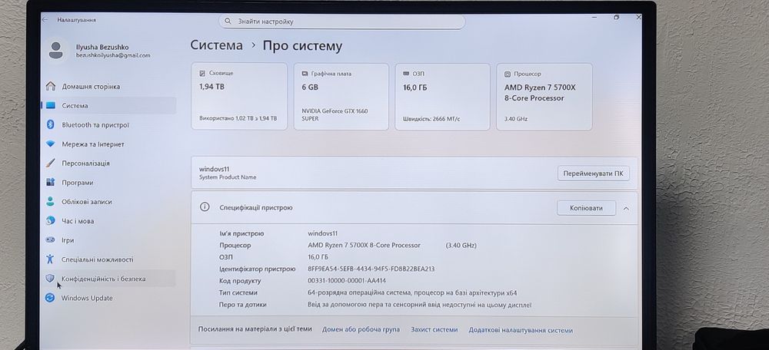The image size is (769, 350).
Task: Click Перейменувати ПК button
Action: pyautogui.click(x=594, y=173)
